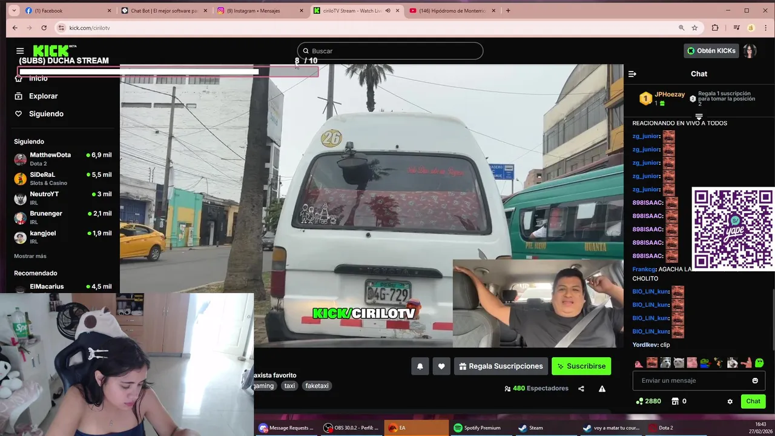Go back in browser history
775x436 pixels.
(x=15, y=28)
